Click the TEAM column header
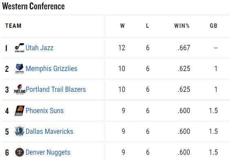 point(13,26)
